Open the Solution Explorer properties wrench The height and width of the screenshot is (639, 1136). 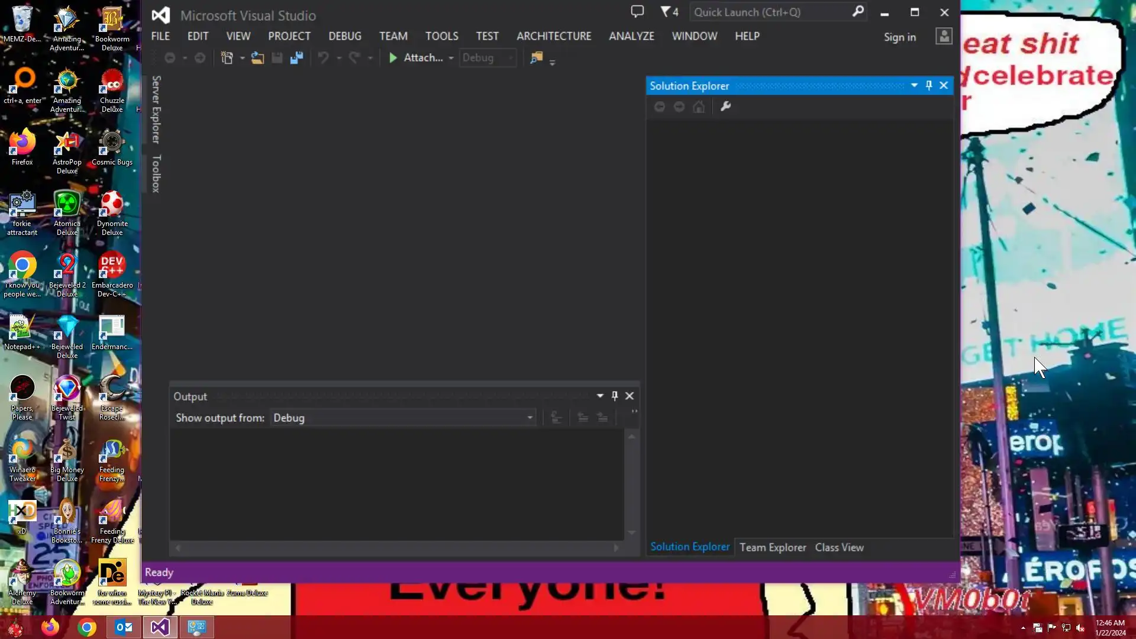click(725, 106)
